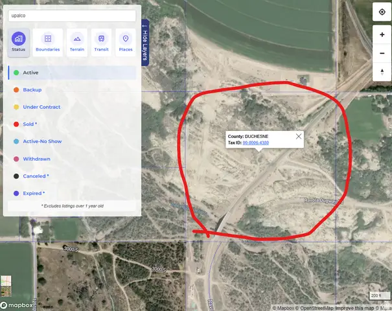Zoom out of the map

382,53
